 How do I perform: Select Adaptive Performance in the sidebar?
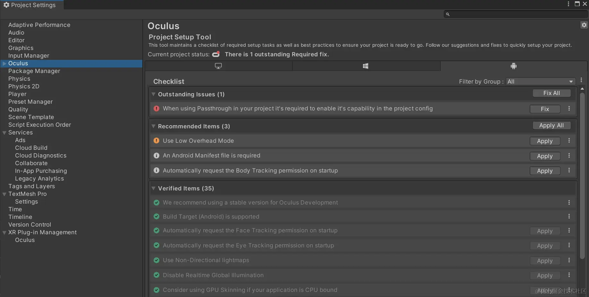39,25
